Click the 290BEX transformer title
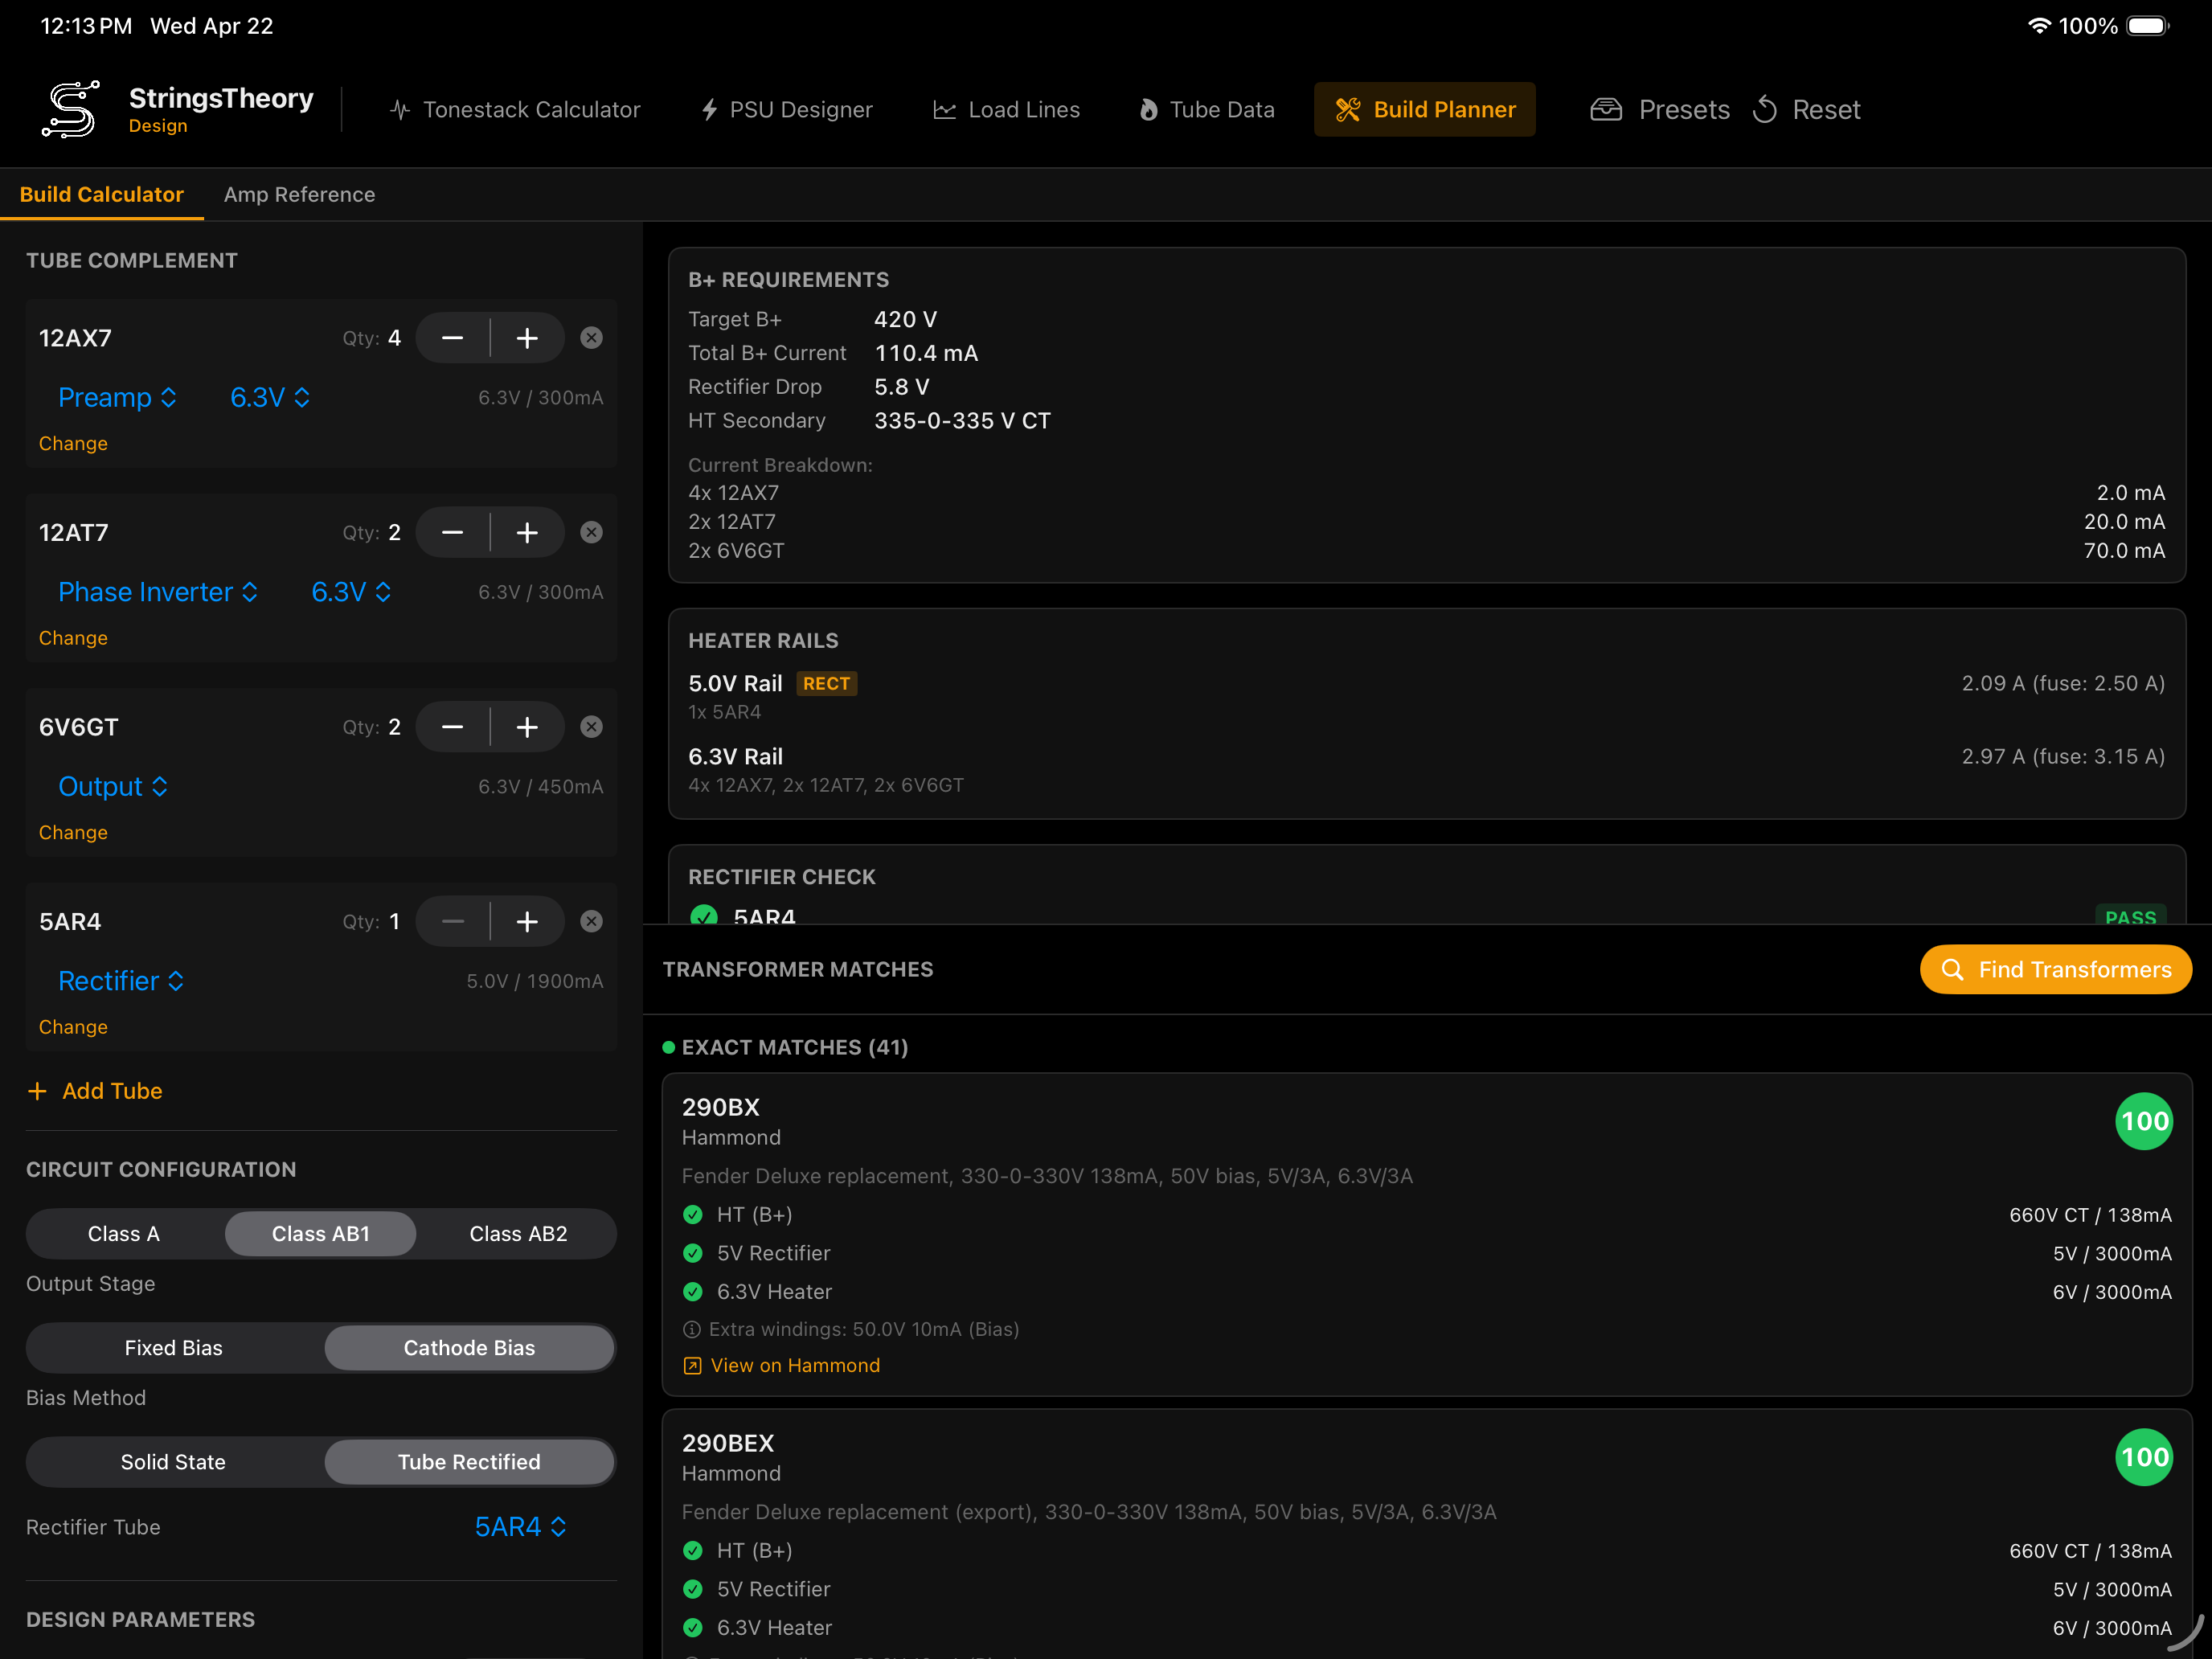The image size is (2212, 1659). (x=728, y=1443)
